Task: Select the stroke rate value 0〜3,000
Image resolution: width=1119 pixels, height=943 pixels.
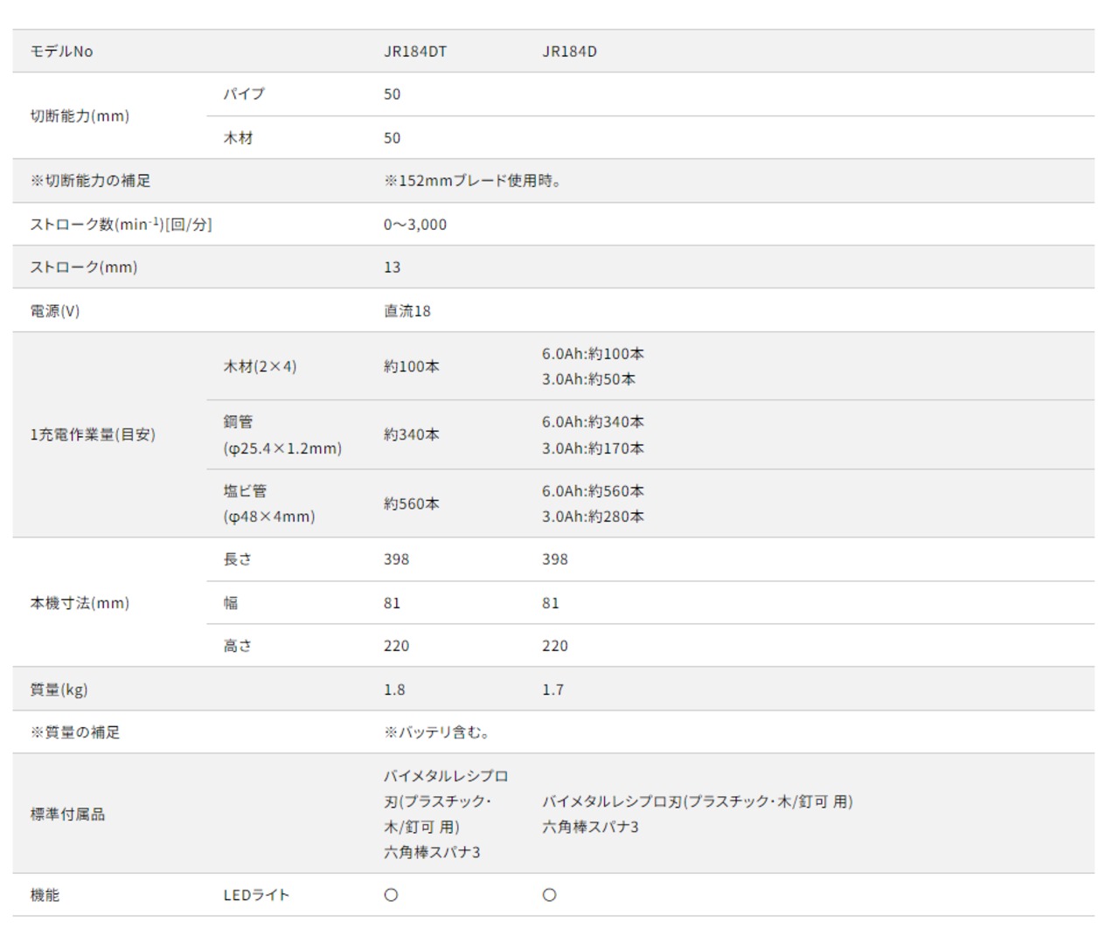Action: click(x=415, y=225)
